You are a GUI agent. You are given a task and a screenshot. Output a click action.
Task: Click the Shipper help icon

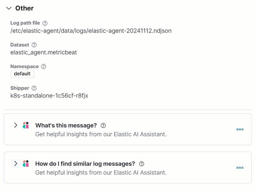(34, 88)
